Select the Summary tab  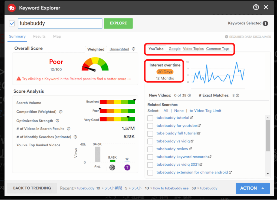(17, 36)
